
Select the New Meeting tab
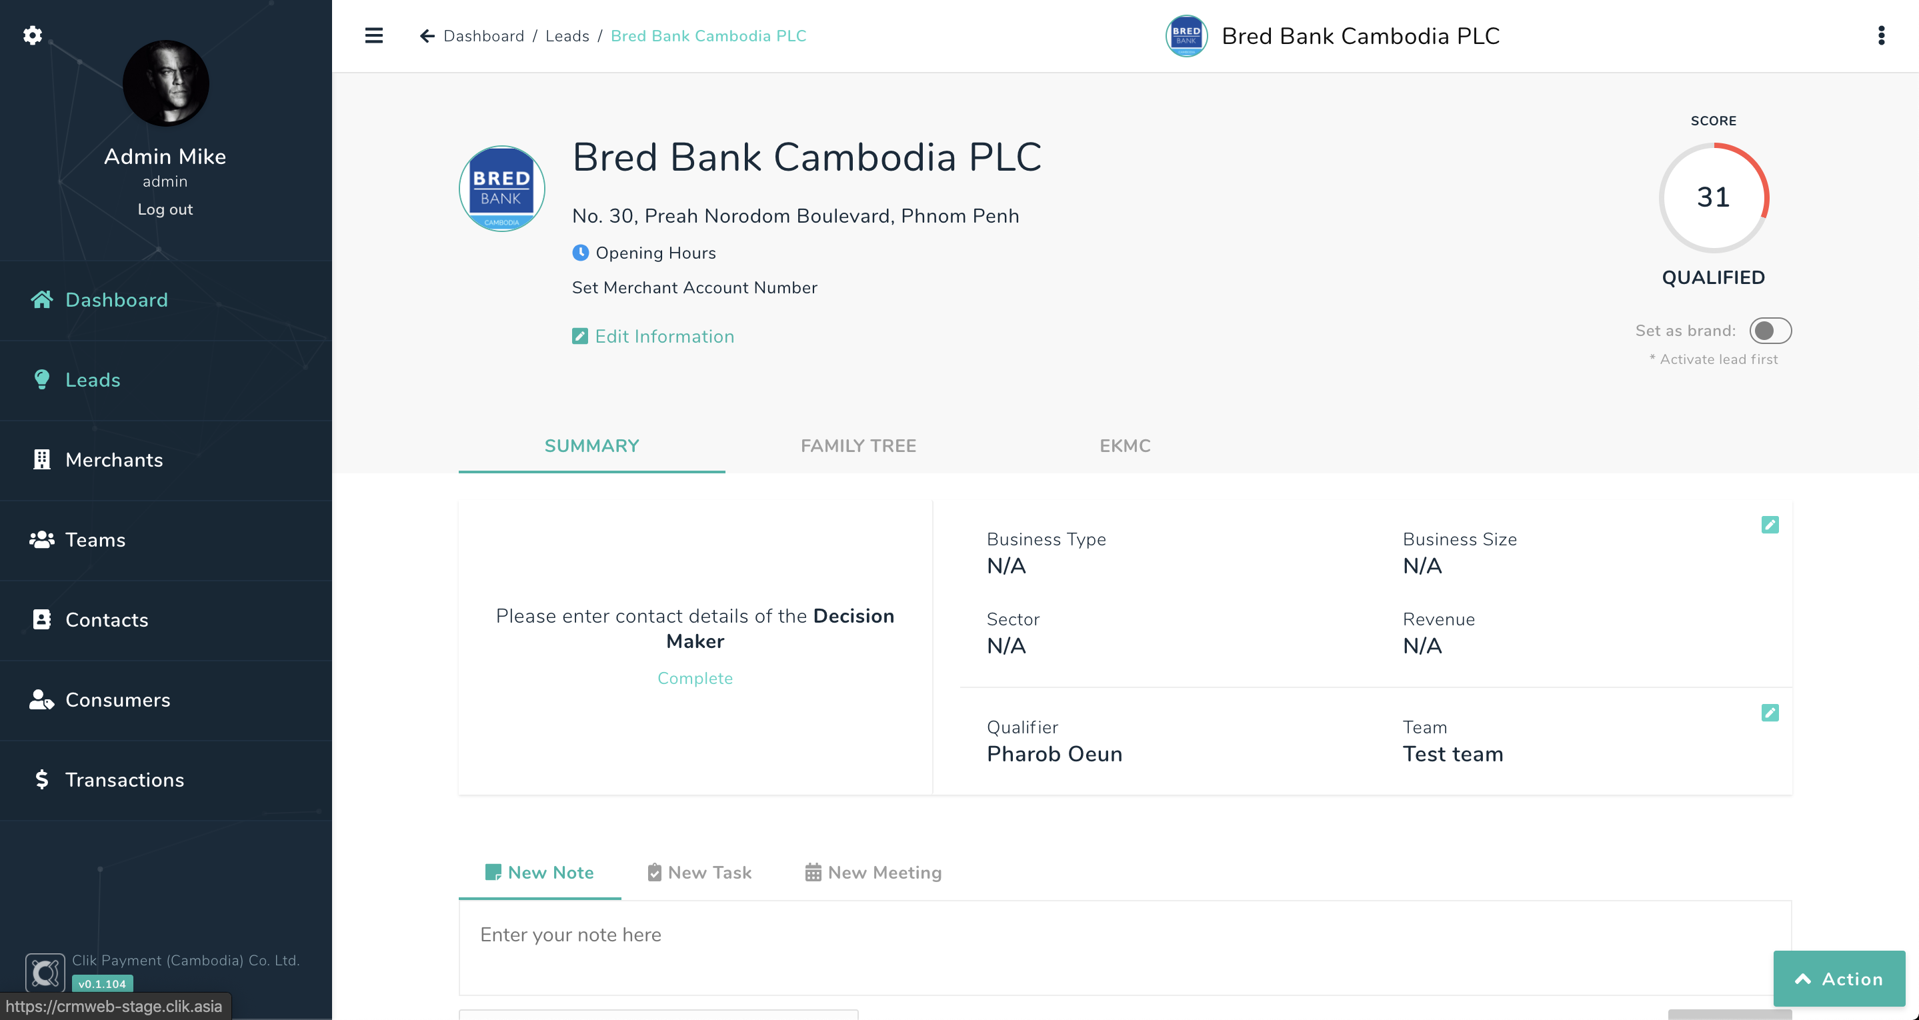(873, 873)
